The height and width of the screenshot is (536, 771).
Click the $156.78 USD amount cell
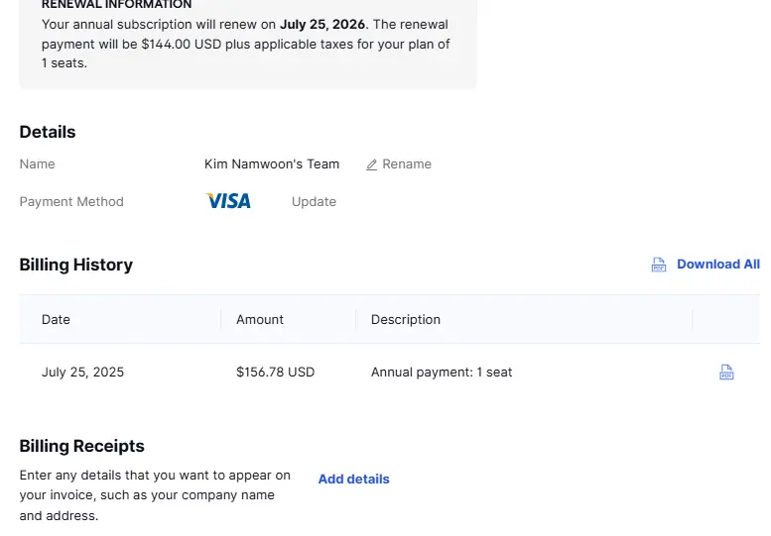point(276,373)
